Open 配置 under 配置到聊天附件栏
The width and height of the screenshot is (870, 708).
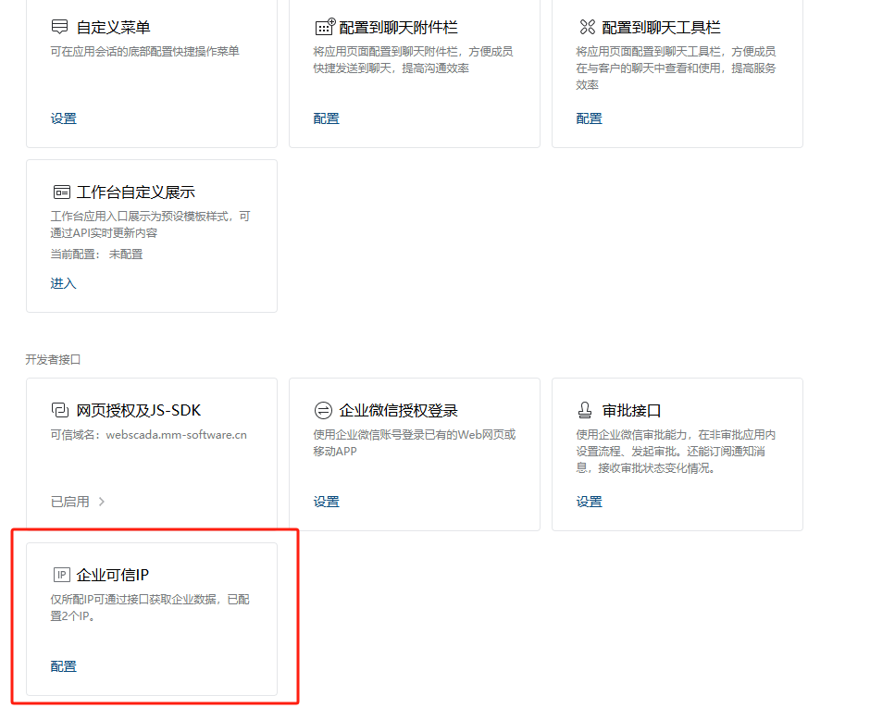coord(326,118)
